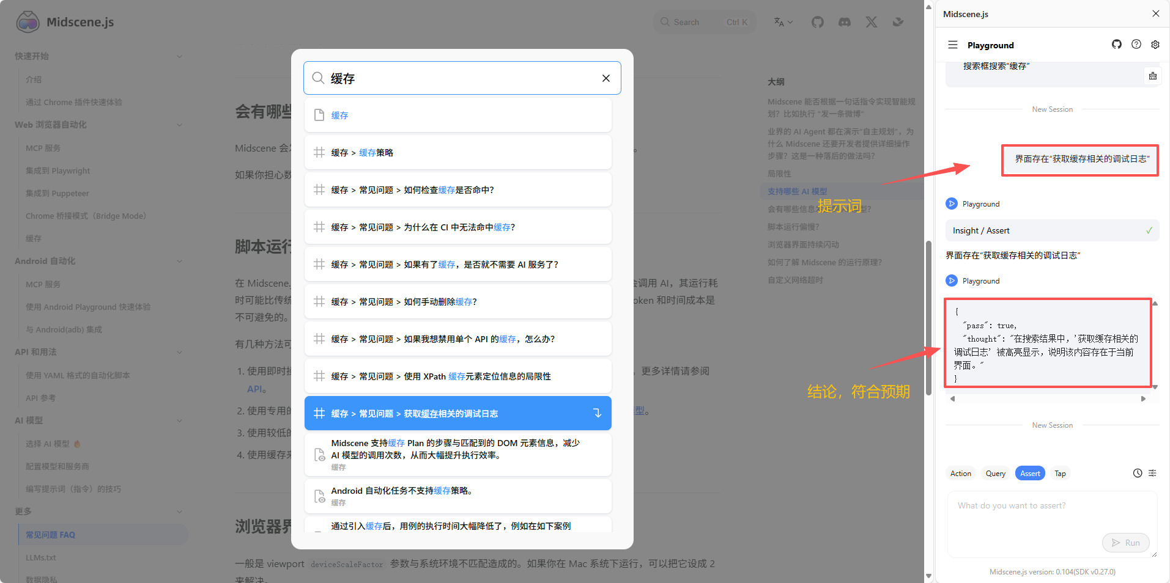Image resolution: width=1170 pixels, height=583 pixels.
Task: Click the magnifier icon in search modal
Action: (x=318, y=78)
